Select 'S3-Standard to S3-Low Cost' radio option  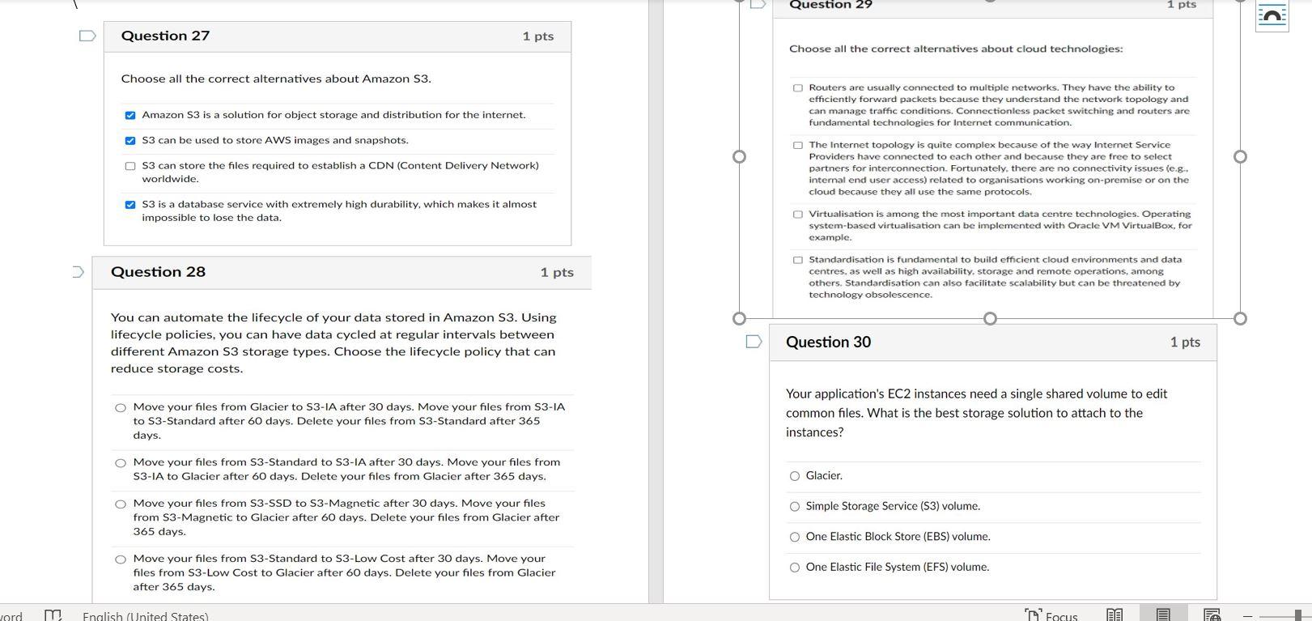pyautogui.click(x=121, y=559)
